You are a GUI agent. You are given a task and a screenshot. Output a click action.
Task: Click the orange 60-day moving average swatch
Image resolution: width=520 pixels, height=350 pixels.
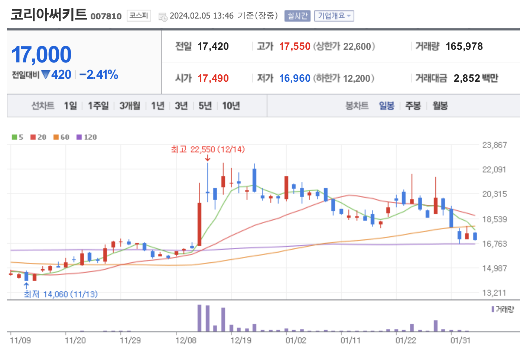tap(56, 137)
